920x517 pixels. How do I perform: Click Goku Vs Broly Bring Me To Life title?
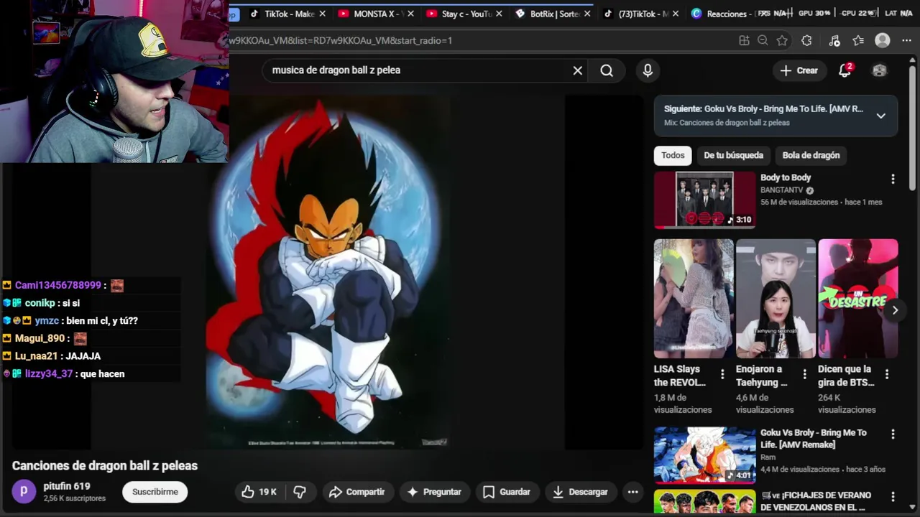(813, 439)
